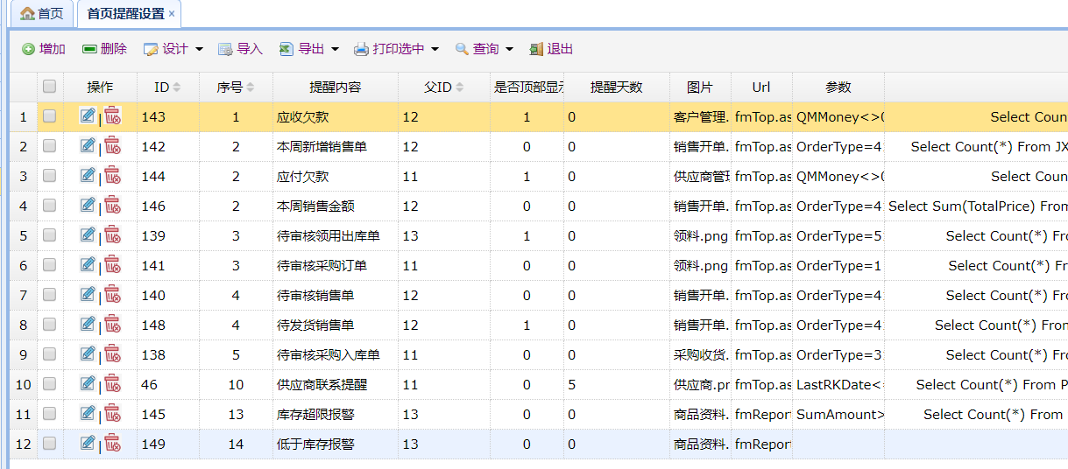Open the 设计 dropdown menu
The image size is (1068, 469).
(173, 49)
